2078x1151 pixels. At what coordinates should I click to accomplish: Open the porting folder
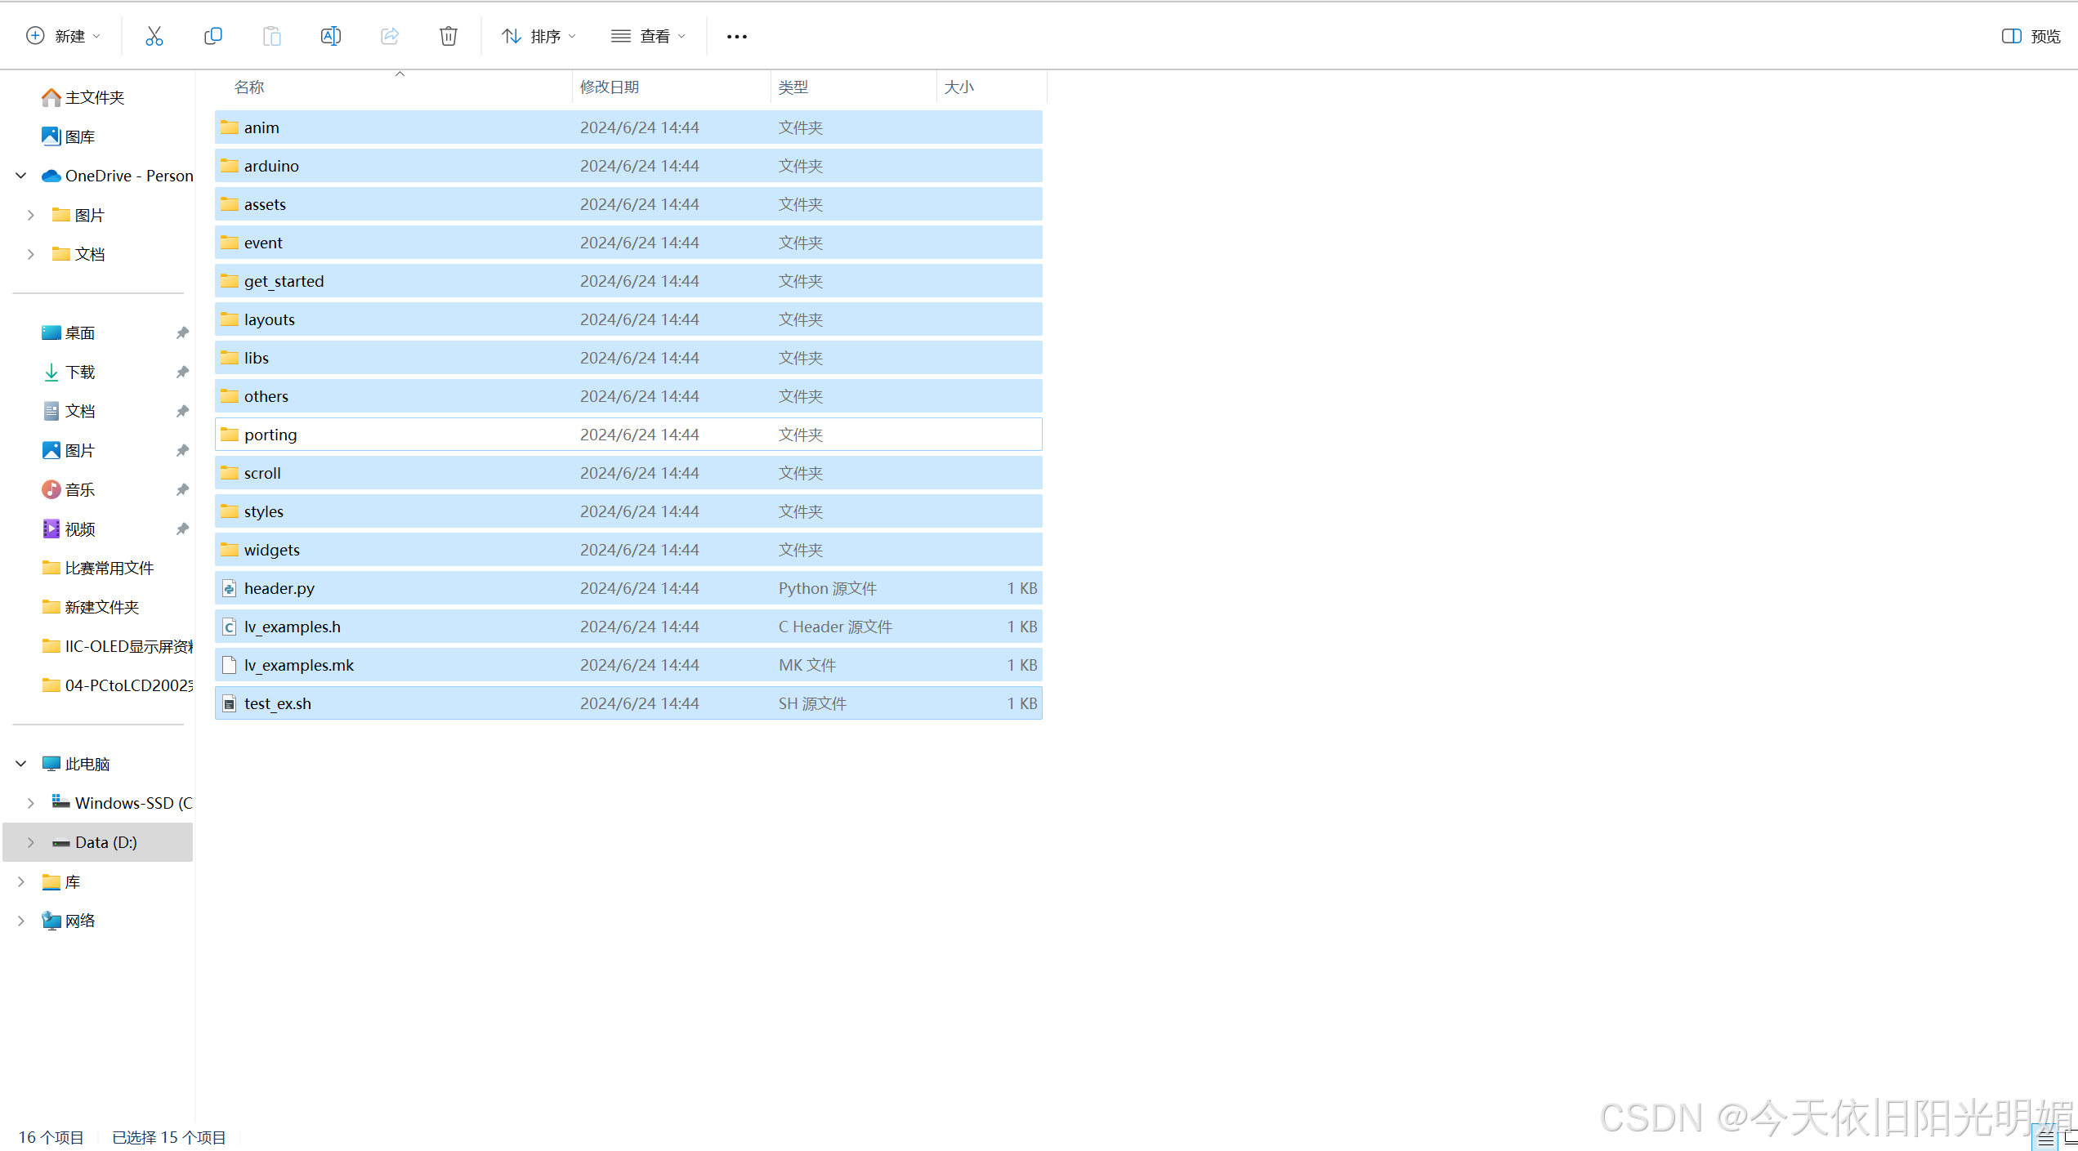(x=270, y=434)
